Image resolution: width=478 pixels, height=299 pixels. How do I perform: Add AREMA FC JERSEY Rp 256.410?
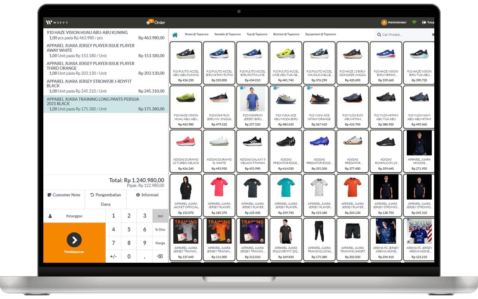[x=386, y=239]
